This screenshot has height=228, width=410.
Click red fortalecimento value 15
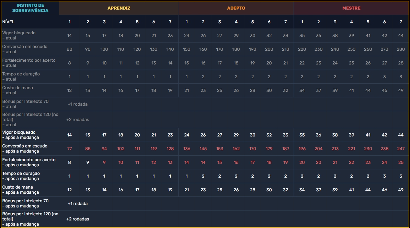[219, 163]
